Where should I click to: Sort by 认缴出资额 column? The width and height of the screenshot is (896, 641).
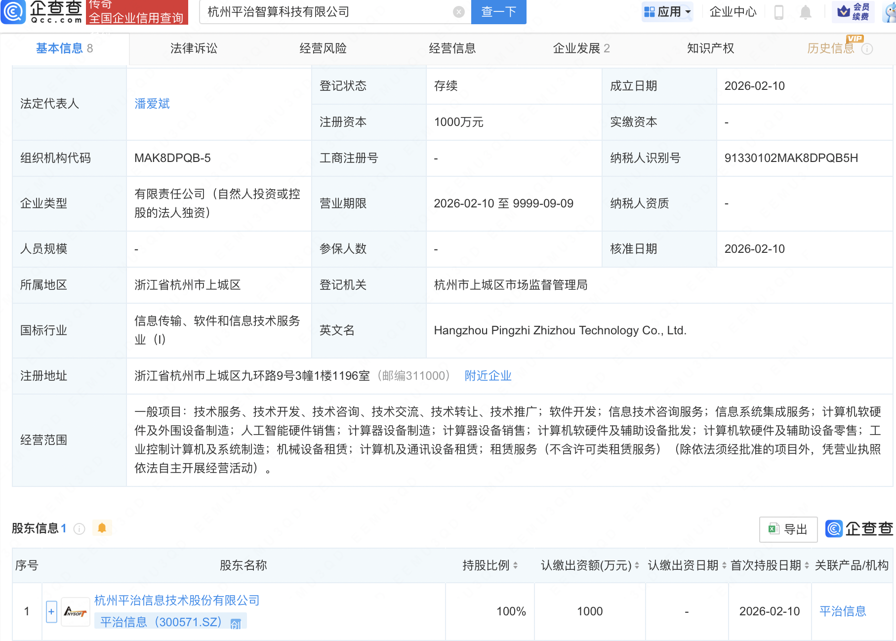coord(637,565)
